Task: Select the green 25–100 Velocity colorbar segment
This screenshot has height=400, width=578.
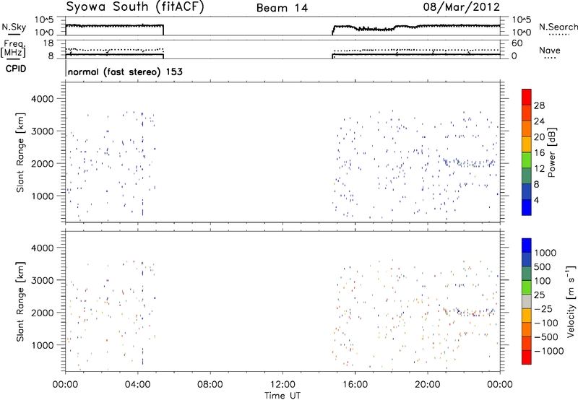Action: (527, 287)
